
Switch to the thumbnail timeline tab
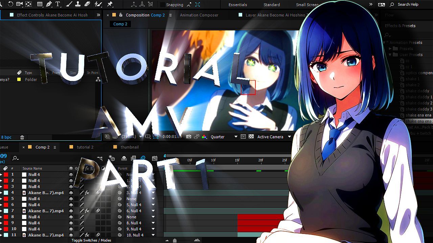[130, 147]
